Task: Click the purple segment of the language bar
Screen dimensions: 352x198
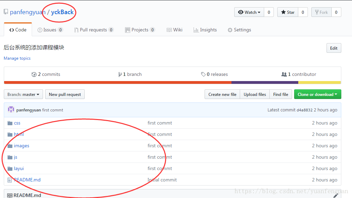Action: tap(265, 82)
